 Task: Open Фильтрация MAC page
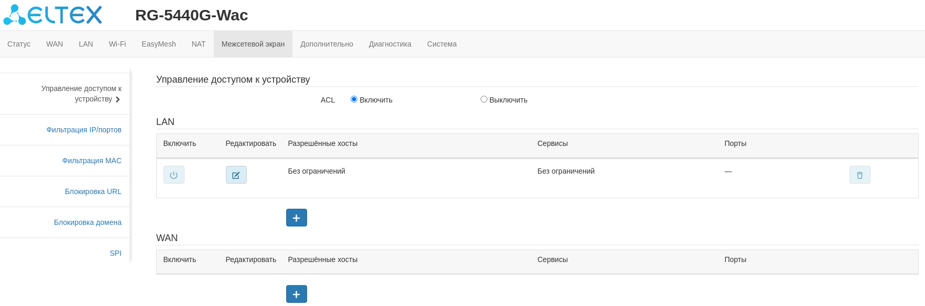[x=92, y=161]
